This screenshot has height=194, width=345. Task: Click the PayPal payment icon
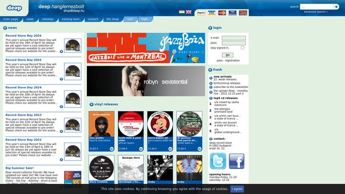(x=201, y=13)
